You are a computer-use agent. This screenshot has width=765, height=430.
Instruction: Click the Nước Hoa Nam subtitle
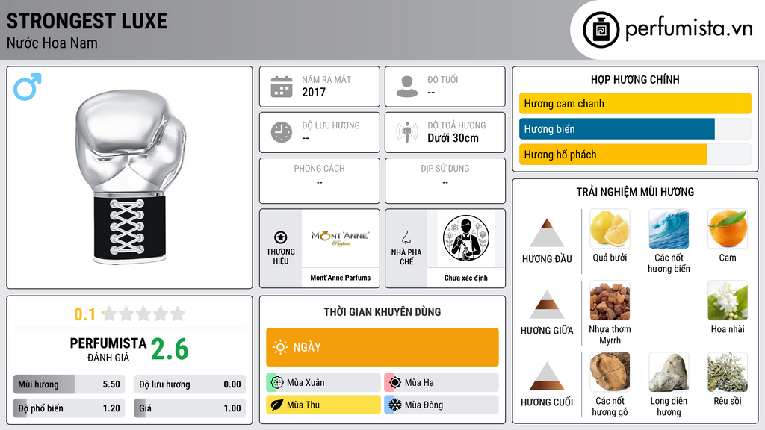point(52,43)
